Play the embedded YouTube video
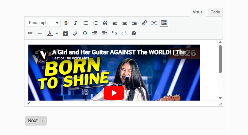The image size is (248, 135). 114,93
